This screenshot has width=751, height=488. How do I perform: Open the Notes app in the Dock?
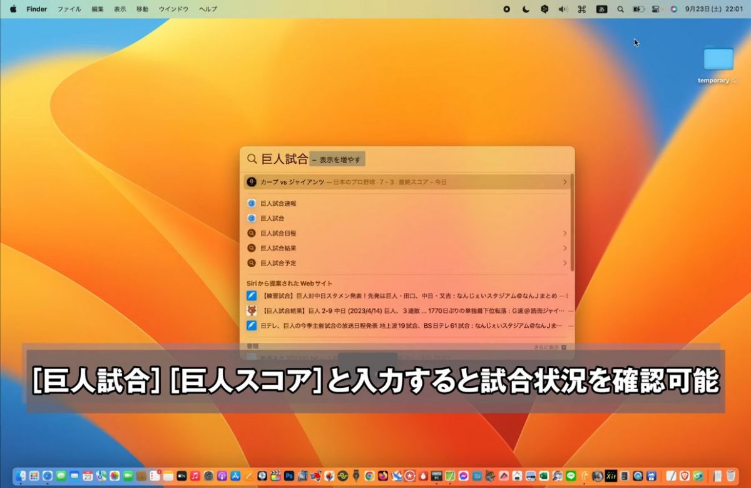coord(168,476)
